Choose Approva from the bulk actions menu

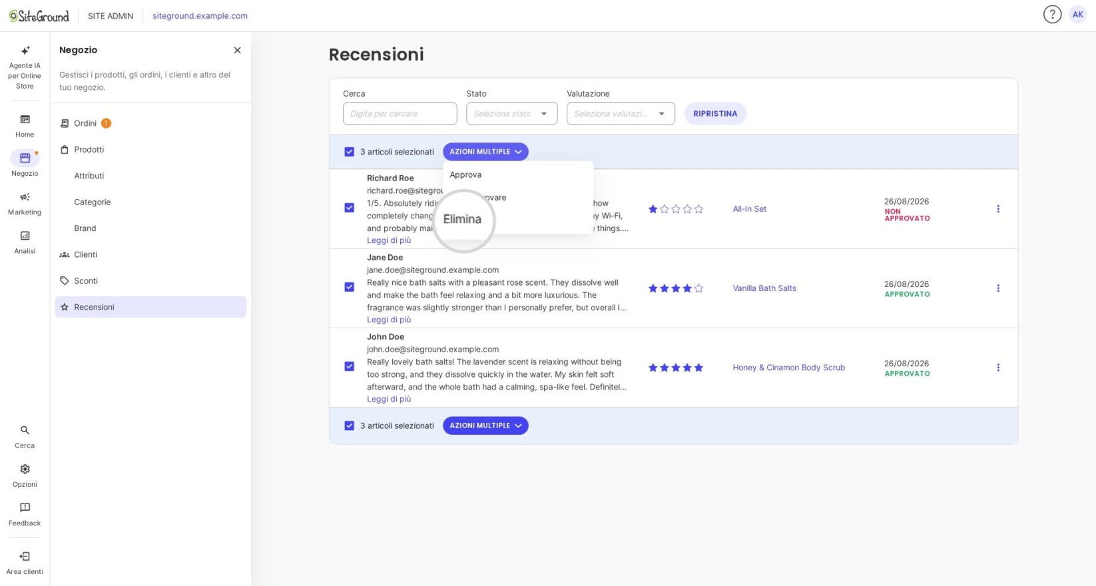(x=518, y=174)
